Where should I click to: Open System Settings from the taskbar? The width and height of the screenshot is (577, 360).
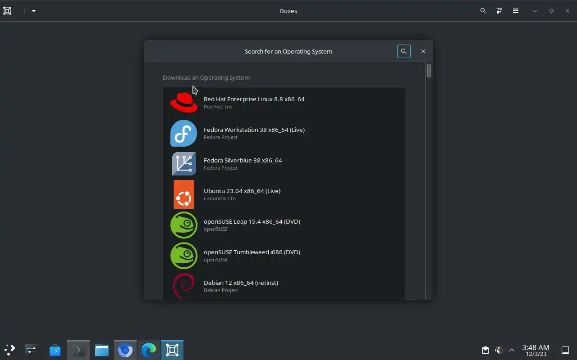(32, 350)
